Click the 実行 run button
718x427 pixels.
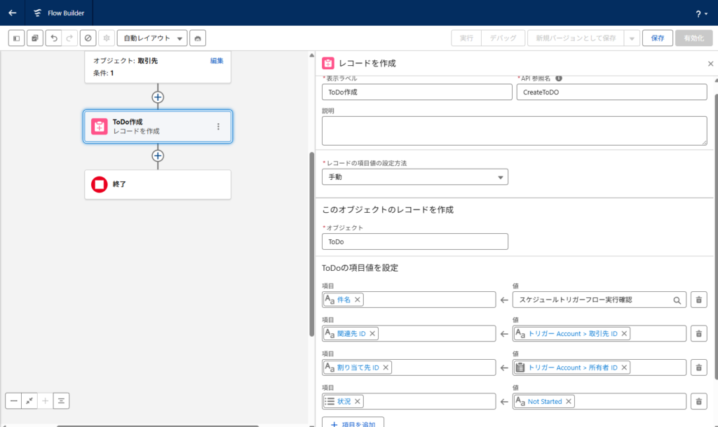pos(466,38)
